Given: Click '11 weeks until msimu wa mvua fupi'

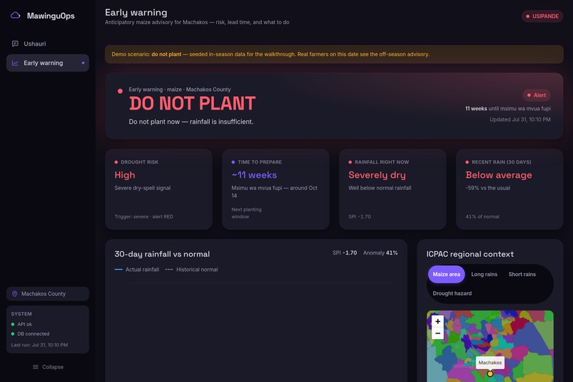Looking at the screenshot, I should click(508, 109).
